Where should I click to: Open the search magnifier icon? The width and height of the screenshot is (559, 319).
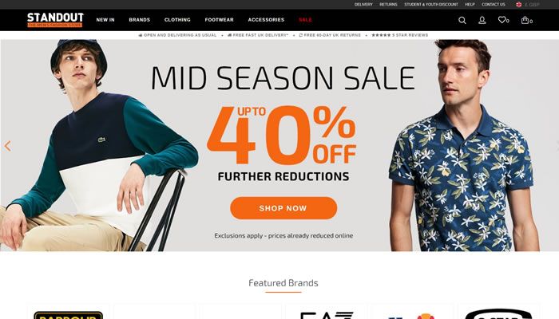(x=462, y=20)
